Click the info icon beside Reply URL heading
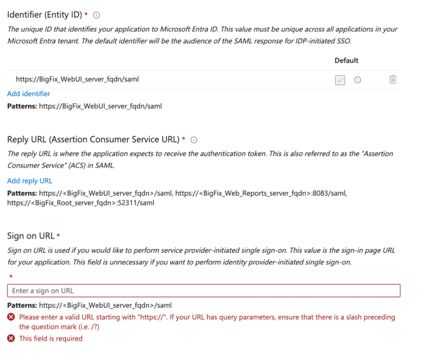 click(194, 139)
